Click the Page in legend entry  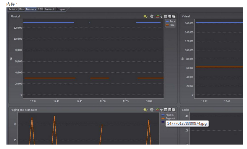[167, 115]
